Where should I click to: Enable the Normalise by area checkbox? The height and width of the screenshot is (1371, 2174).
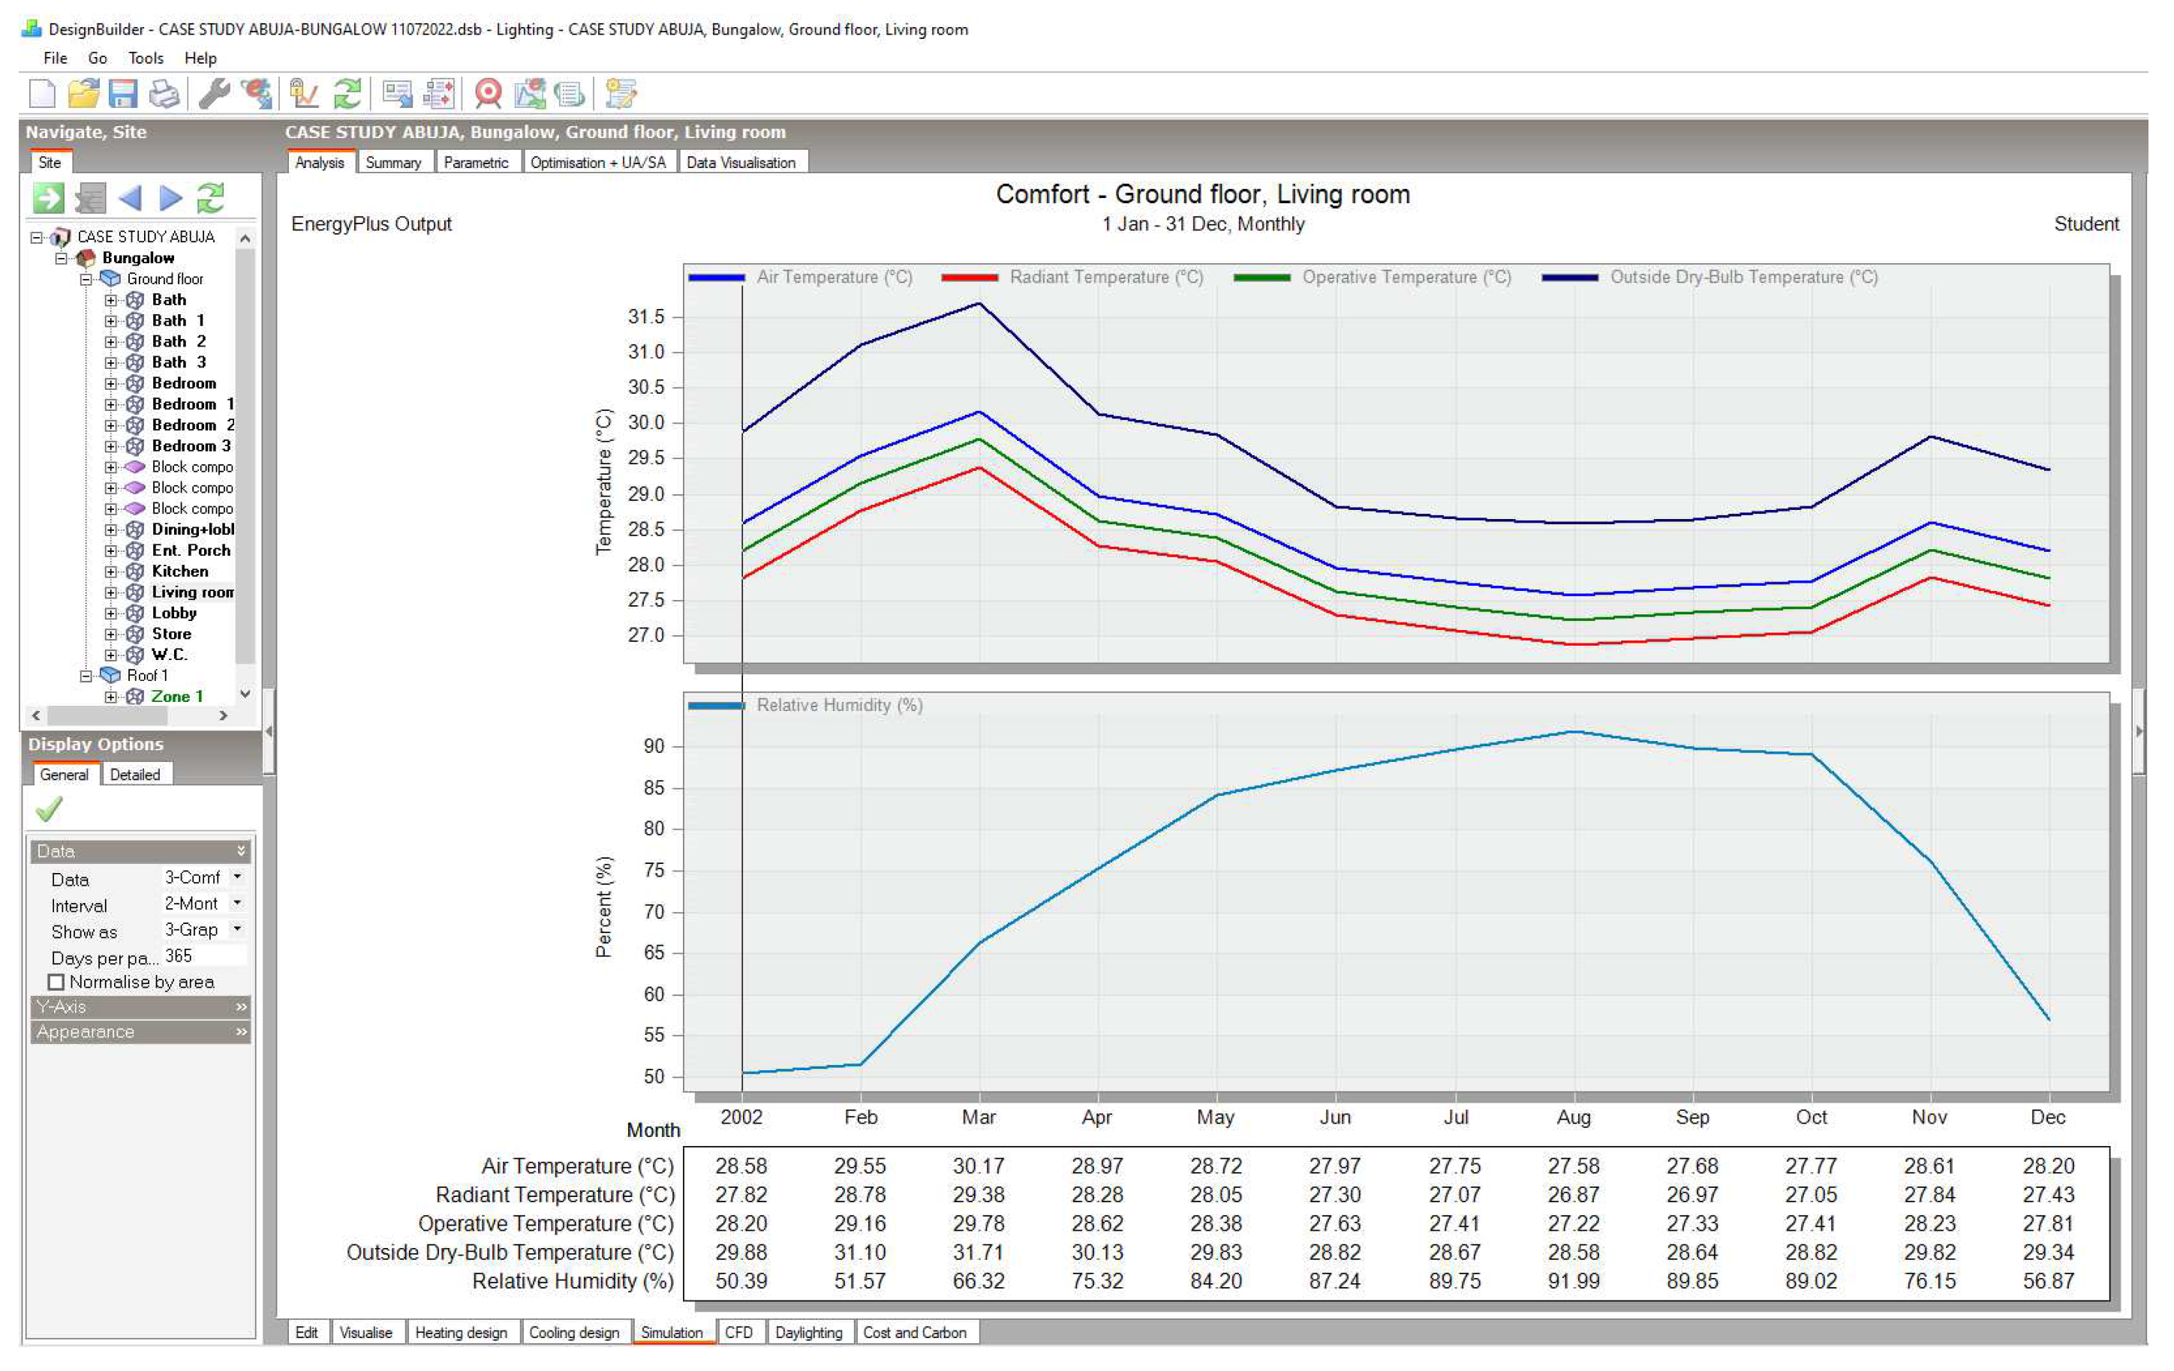click(x=57, y=982)
